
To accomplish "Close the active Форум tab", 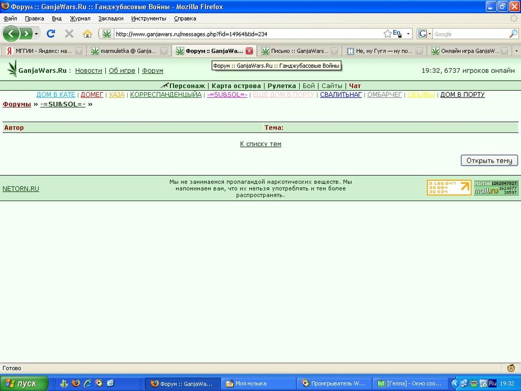I will click(249, 51).
